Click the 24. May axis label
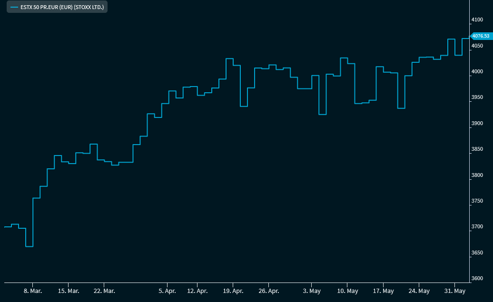 click(419, 291)
